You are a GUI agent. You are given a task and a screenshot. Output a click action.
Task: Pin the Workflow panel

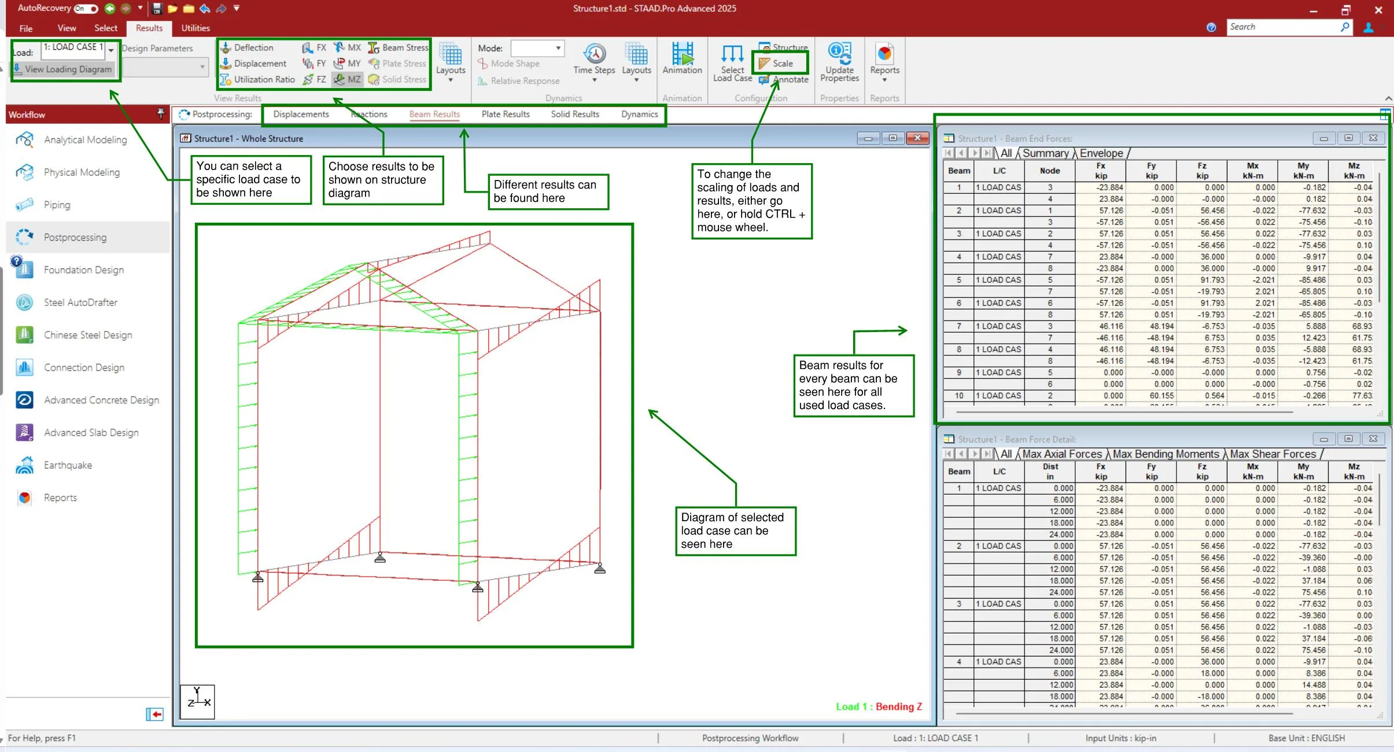click(161, 113)
